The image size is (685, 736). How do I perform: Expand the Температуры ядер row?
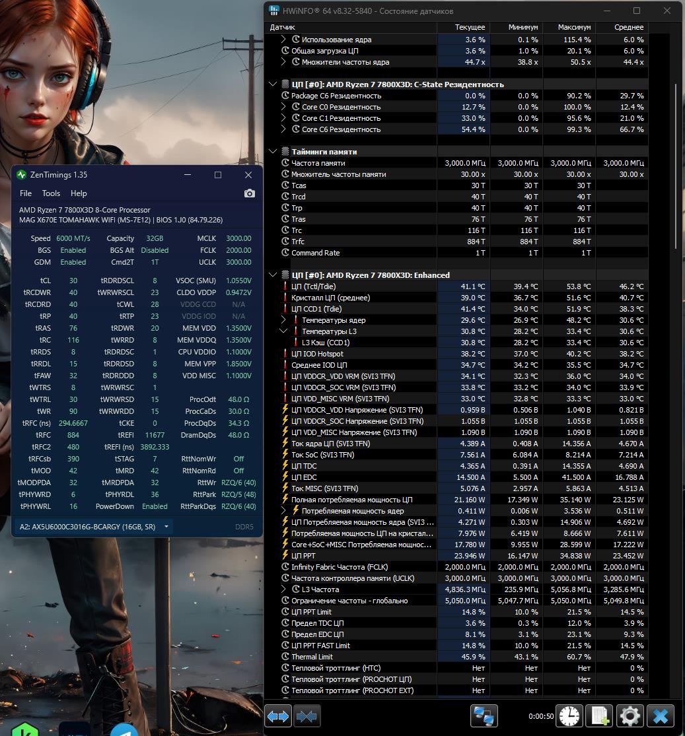pyautogui.click(x=283, y=320)
